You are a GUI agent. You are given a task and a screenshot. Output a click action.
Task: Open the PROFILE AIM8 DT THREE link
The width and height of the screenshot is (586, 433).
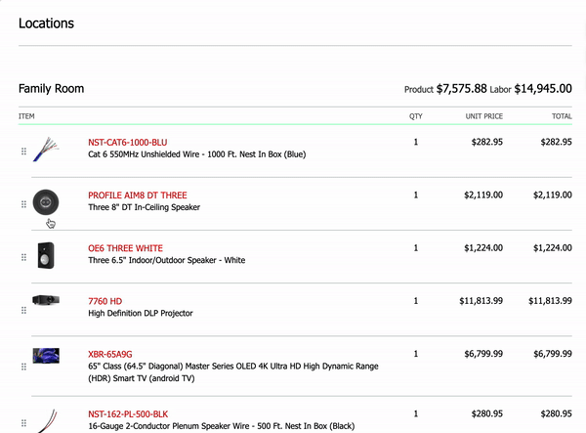click(138, 195)
